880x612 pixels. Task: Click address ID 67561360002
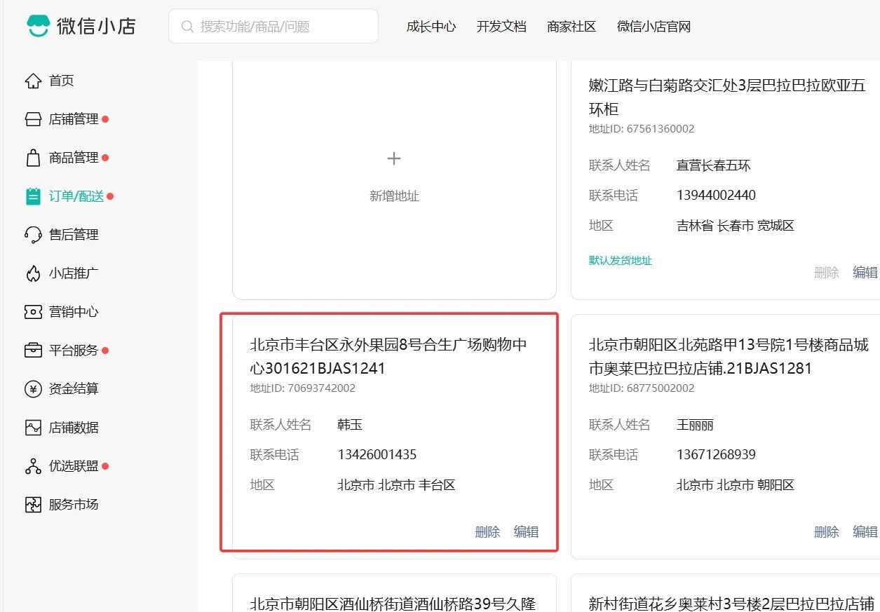click(642, 129)
